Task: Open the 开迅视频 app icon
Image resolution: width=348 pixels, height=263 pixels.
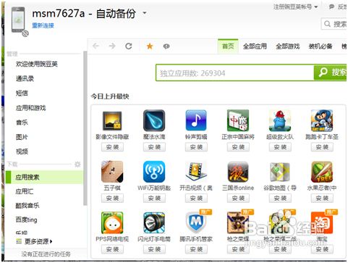Action: pos(196,172)
